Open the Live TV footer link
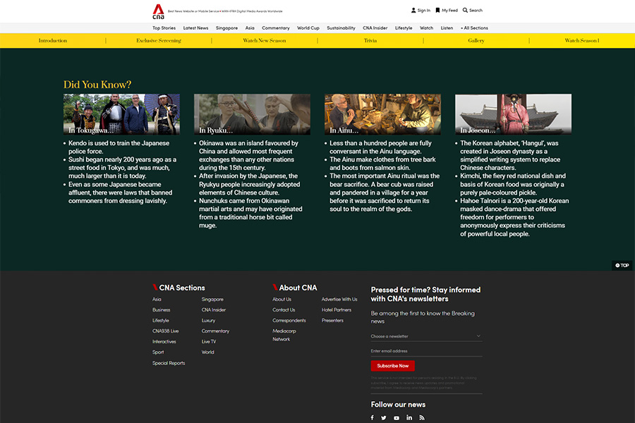The image size is (635, 423). coord(209,342)
